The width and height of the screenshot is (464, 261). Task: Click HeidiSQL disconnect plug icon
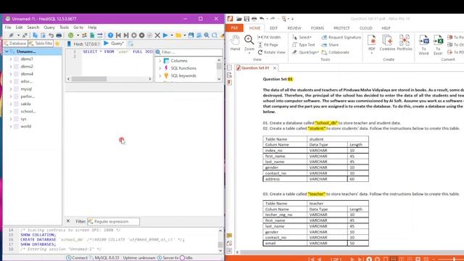coord(25,36)
